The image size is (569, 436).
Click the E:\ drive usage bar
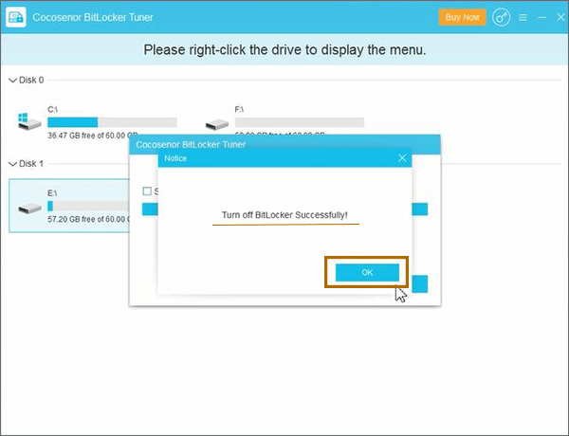point(88,206)
